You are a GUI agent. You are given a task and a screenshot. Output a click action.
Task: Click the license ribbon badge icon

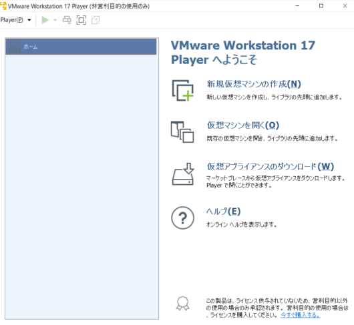click(x=182, y=304)
